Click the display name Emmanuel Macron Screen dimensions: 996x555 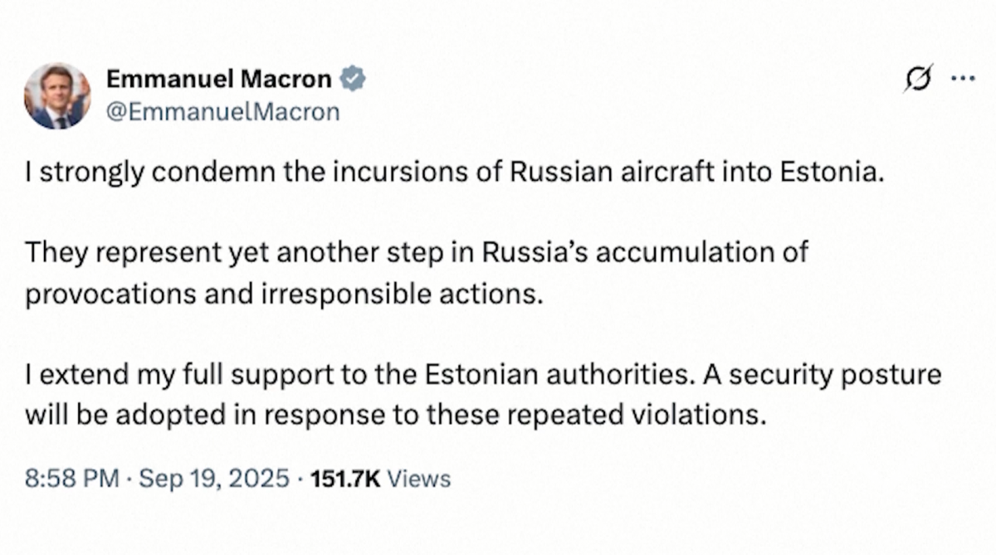coord(219,79)
